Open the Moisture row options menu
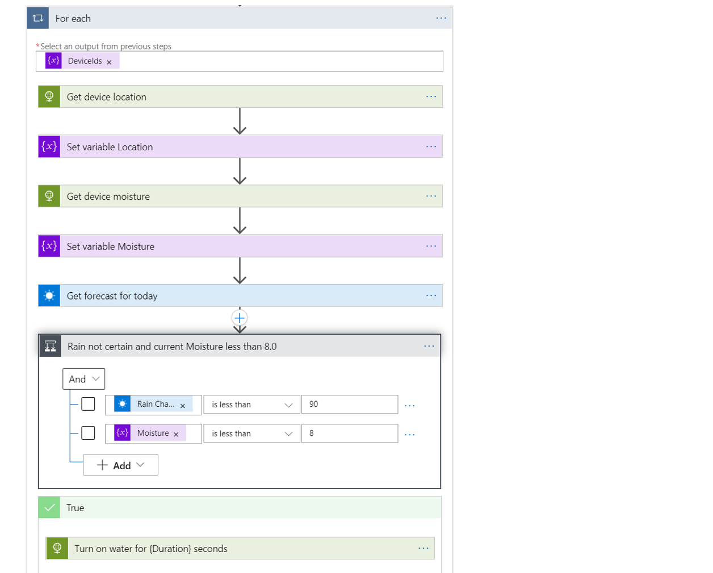 point(410,435)
